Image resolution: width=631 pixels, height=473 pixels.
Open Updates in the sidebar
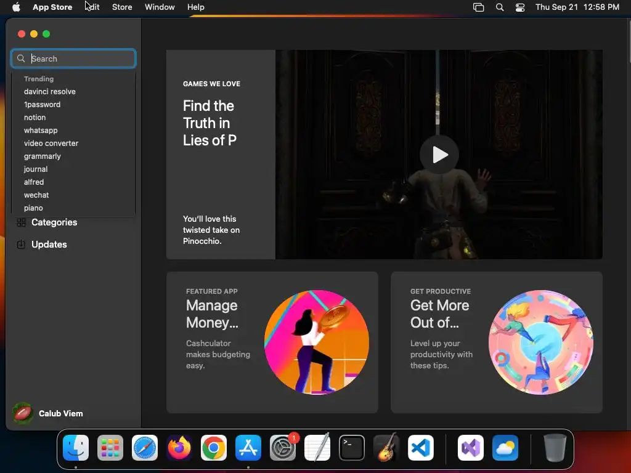pyautogui.click(x=49, y=244)
